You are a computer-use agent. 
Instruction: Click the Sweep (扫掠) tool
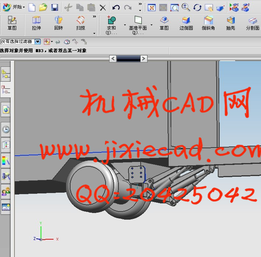tap(80, 23)
